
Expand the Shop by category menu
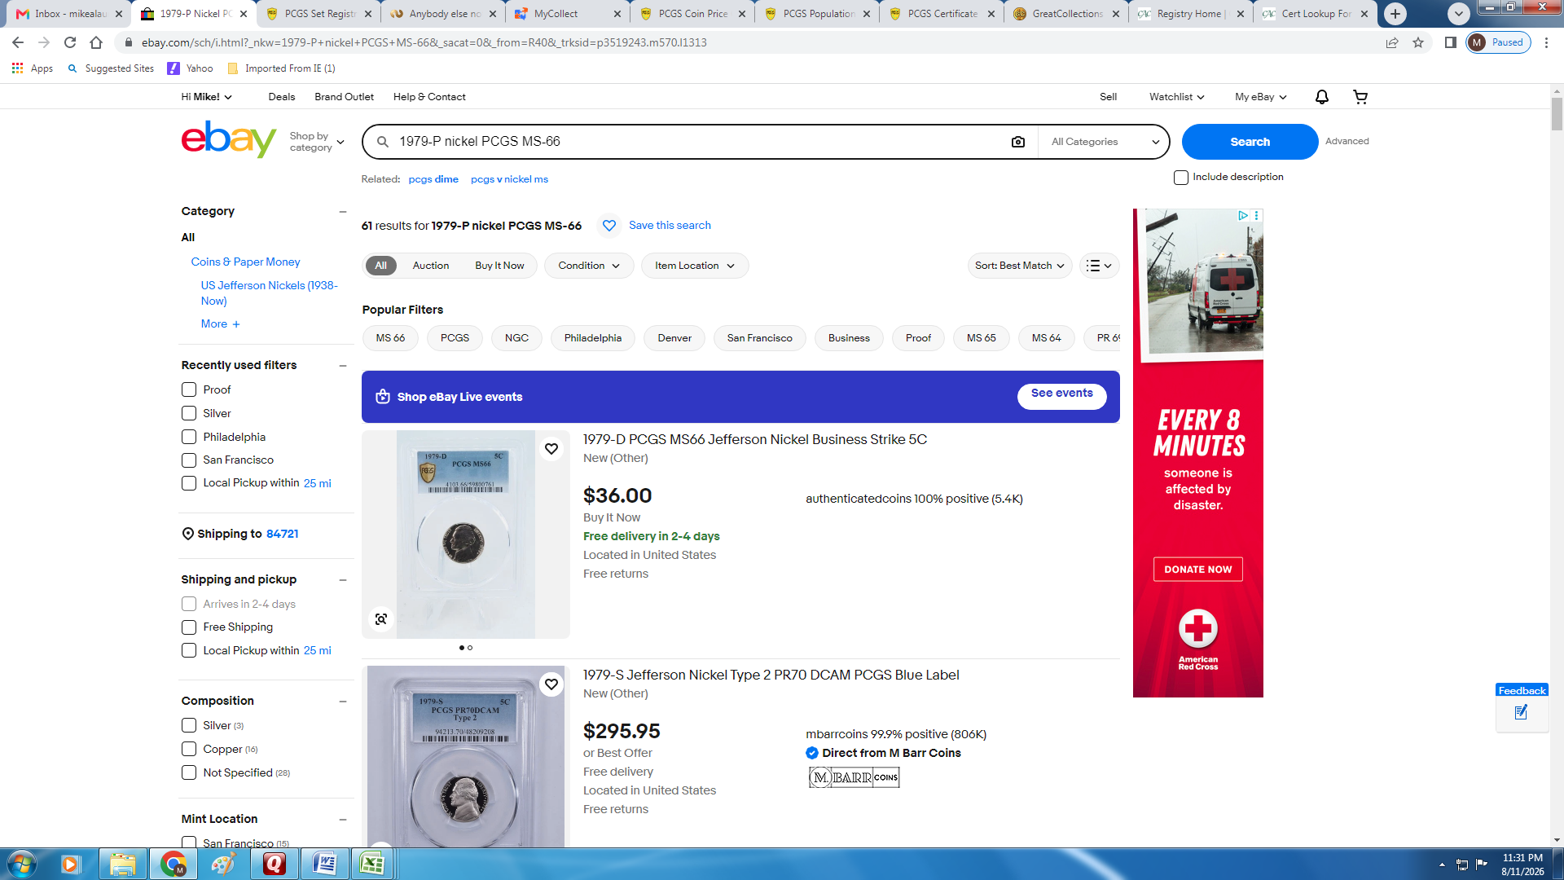(317, 142)
